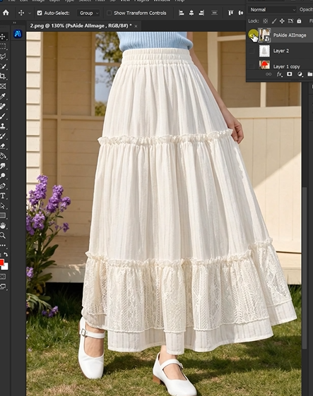Expand the collapsed toolbar double-arrow
Image resolution: width=313 pixels, height=396 pixels.
[14, 23]
